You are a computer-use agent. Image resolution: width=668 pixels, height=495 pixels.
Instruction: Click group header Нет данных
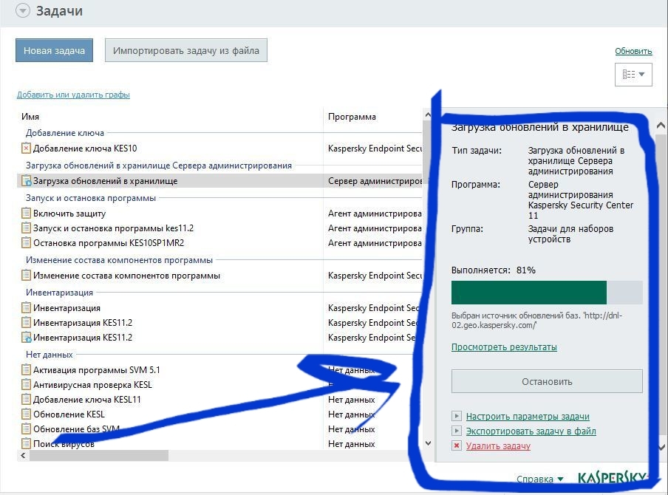(x=50, y=355)
